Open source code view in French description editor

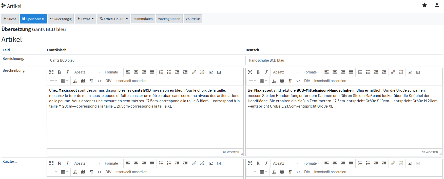100,81
